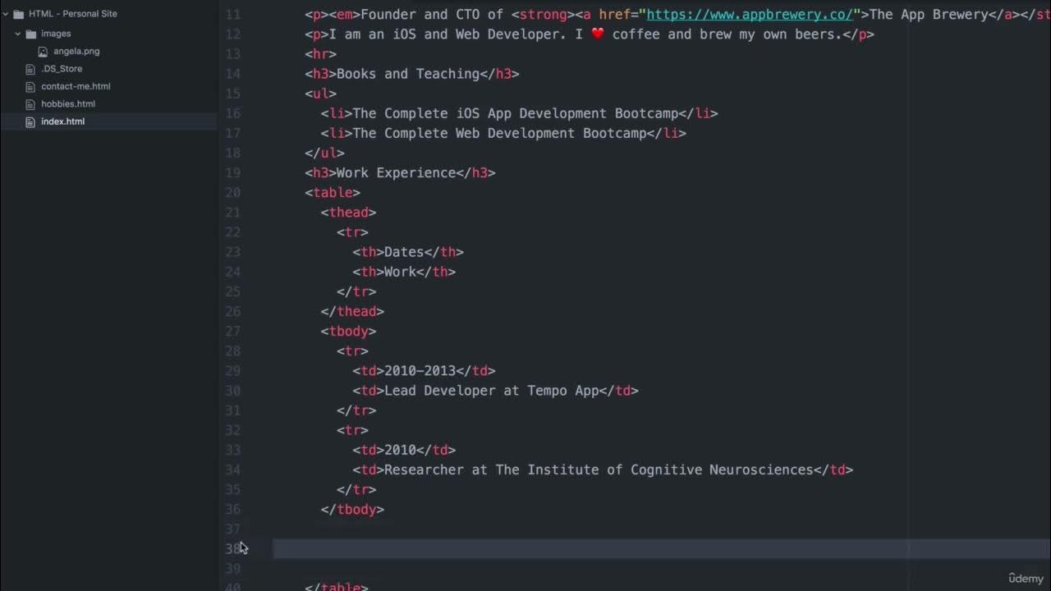This screenshot has height=591, width=1051.
Task: Click the Udemy logo watermark
Action: [x=1026, y=578]
